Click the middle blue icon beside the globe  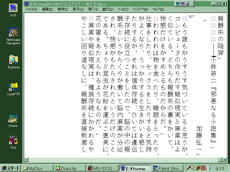pos(182,3)
